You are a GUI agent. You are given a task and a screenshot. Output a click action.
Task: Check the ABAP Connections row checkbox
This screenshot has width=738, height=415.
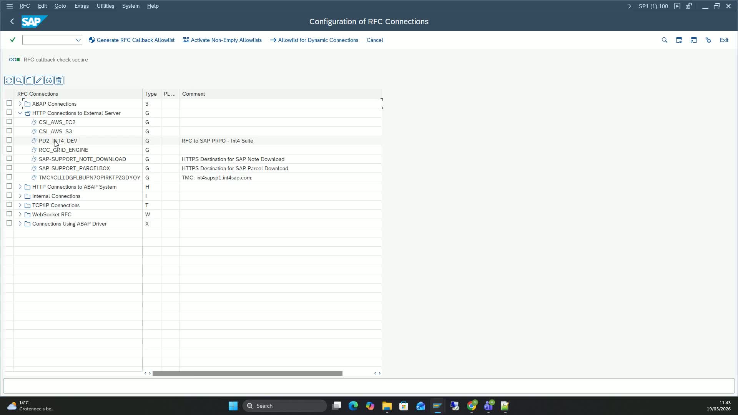tap(9, 103)
